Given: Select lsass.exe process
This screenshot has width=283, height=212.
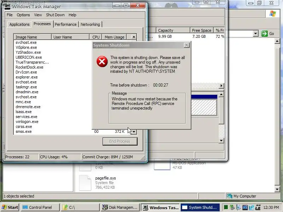Looking at the screenshot, I should tap(23, 112).
